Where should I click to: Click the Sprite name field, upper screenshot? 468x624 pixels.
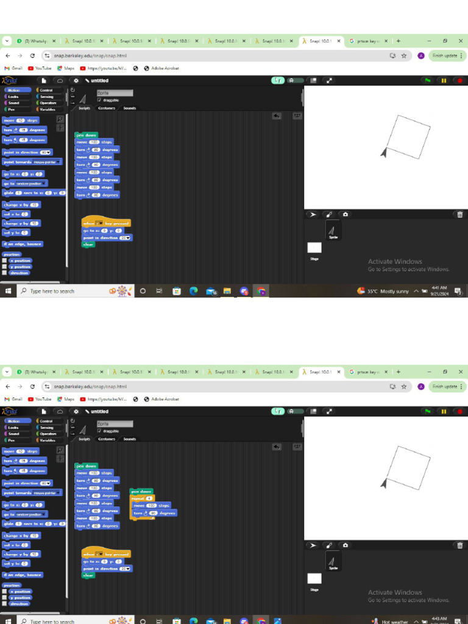pyautogui.click(x=115, y=93)
